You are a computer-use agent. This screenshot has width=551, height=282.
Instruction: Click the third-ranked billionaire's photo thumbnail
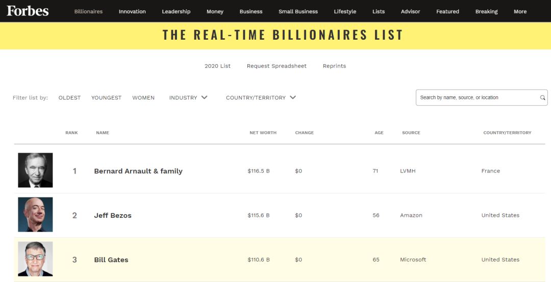(x=35, y=259)
